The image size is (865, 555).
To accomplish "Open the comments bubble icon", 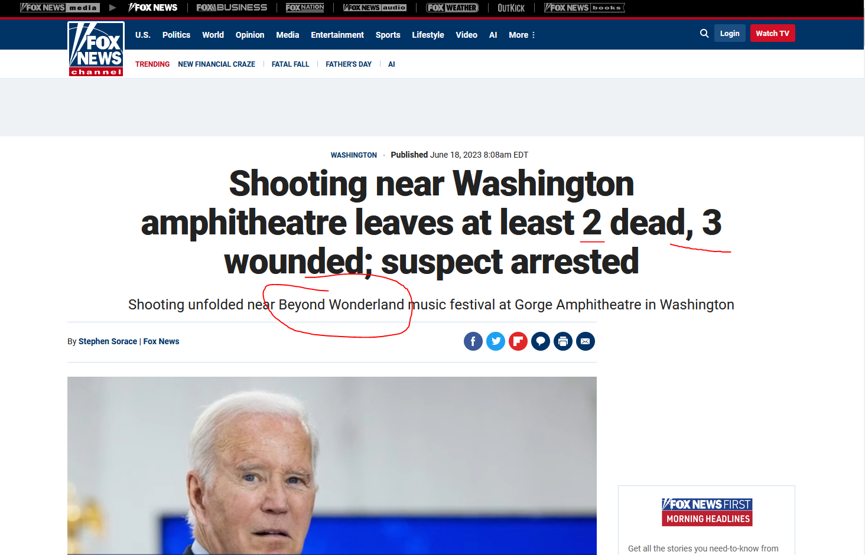I will [541, 341].
